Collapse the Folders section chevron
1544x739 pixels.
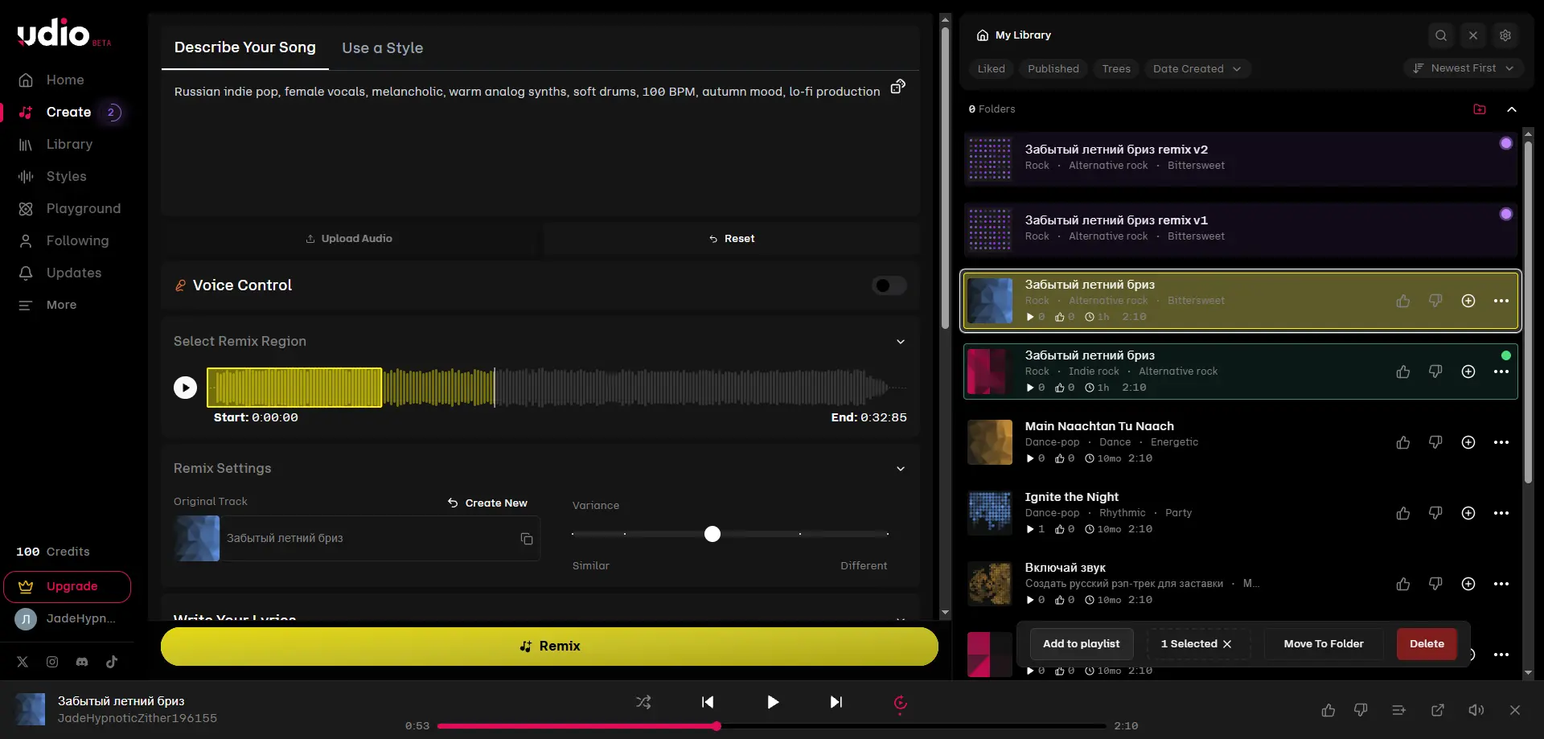pos(1511,109)
